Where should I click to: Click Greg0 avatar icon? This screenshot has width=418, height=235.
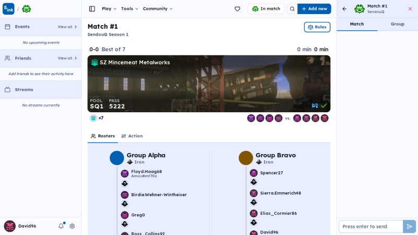coord(124,215)
